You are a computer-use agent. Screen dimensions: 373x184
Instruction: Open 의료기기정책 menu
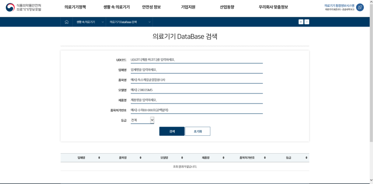[75, 7]
